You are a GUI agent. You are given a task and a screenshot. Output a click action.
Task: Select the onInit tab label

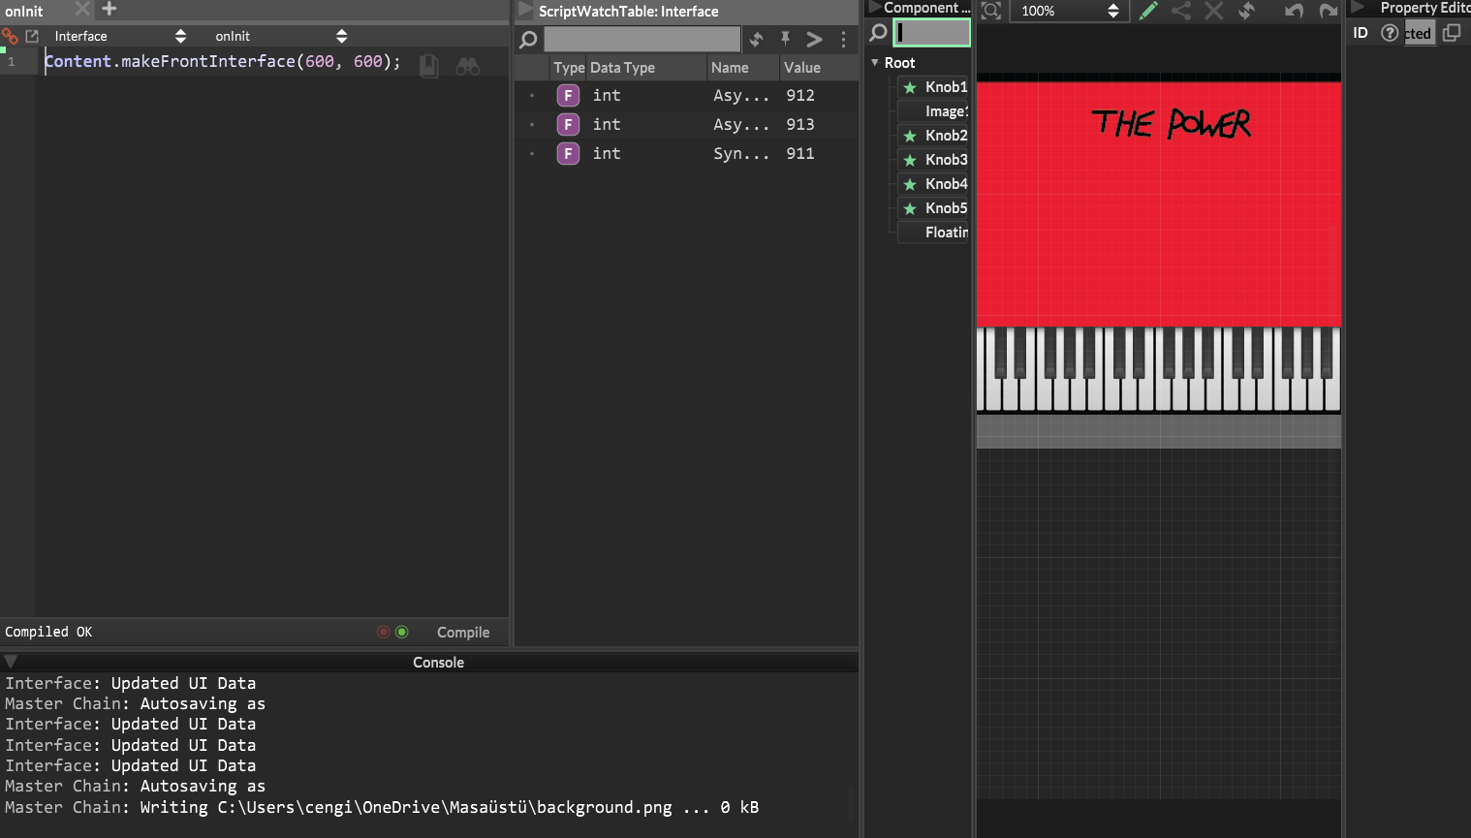click(x=24, y=12)
